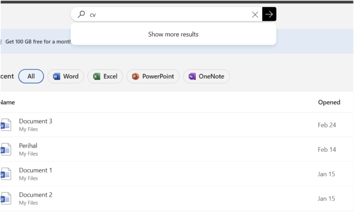This screenshot has height=212, width=354.
Task: Click the PowerPoint icon in filter chip
Action: point(136,77)
